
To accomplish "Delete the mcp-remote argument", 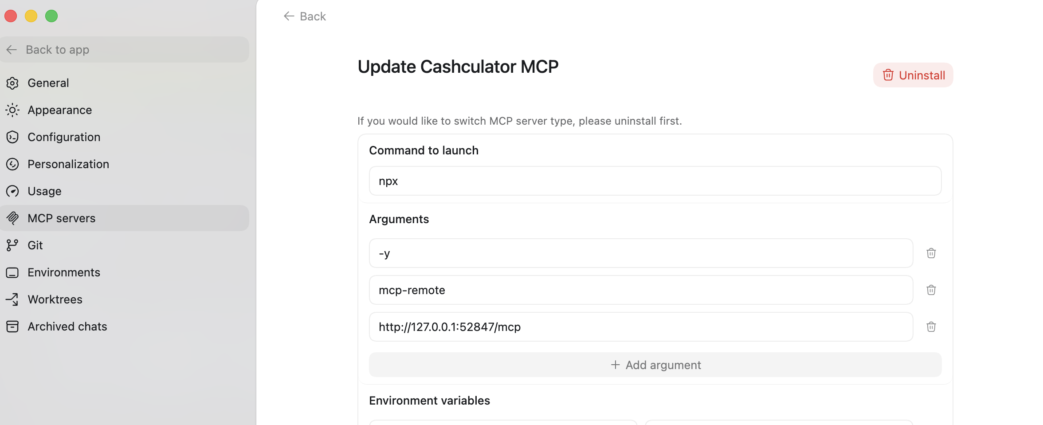I will click(931, 290).
